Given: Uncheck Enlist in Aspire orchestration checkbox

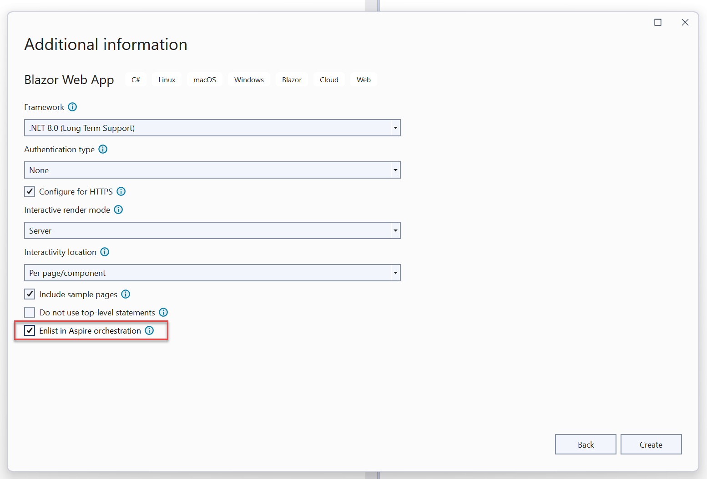Looking at the screenshot, I should [x=30, y=330].
